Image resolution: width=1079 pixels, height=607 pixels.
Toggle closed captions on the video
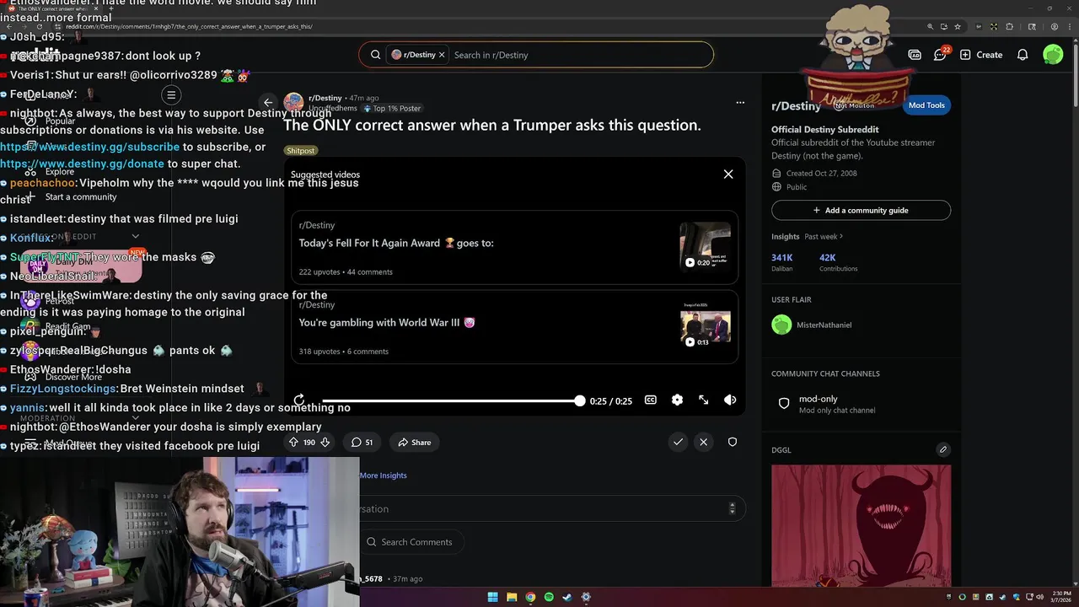pos(651,400)
